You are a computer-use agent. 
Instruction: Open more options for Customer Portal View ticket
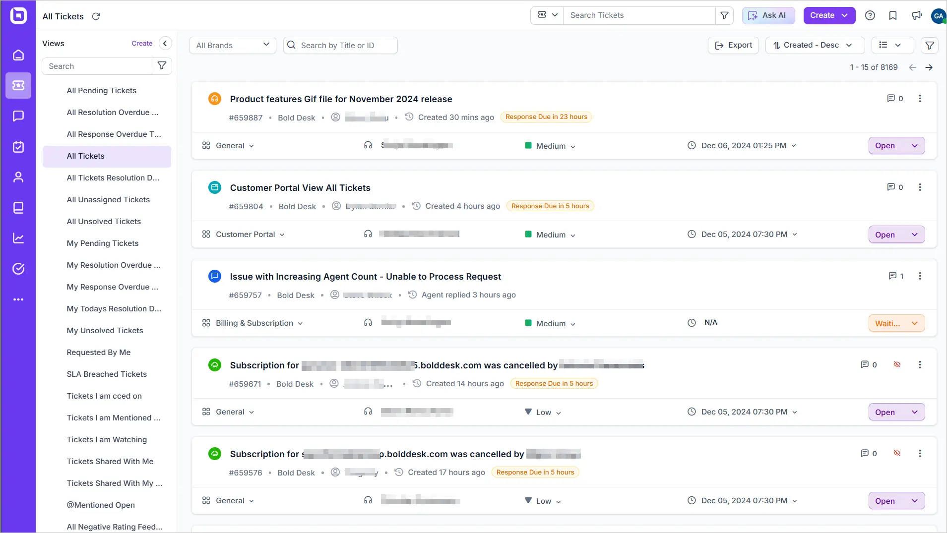920,187
